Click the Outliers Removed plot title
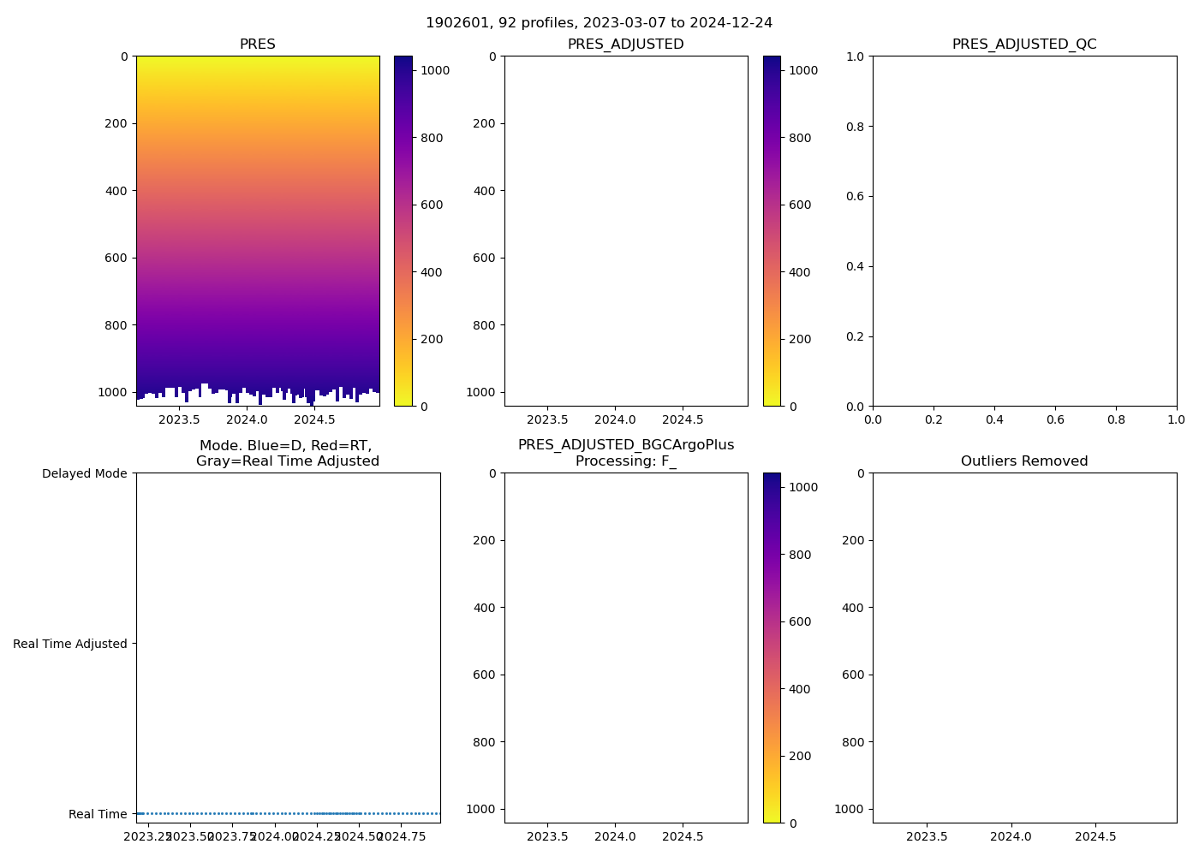 (1024, 461)
